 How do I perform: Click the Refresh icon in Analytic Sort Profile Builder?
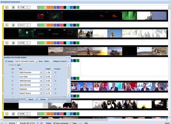6,61
